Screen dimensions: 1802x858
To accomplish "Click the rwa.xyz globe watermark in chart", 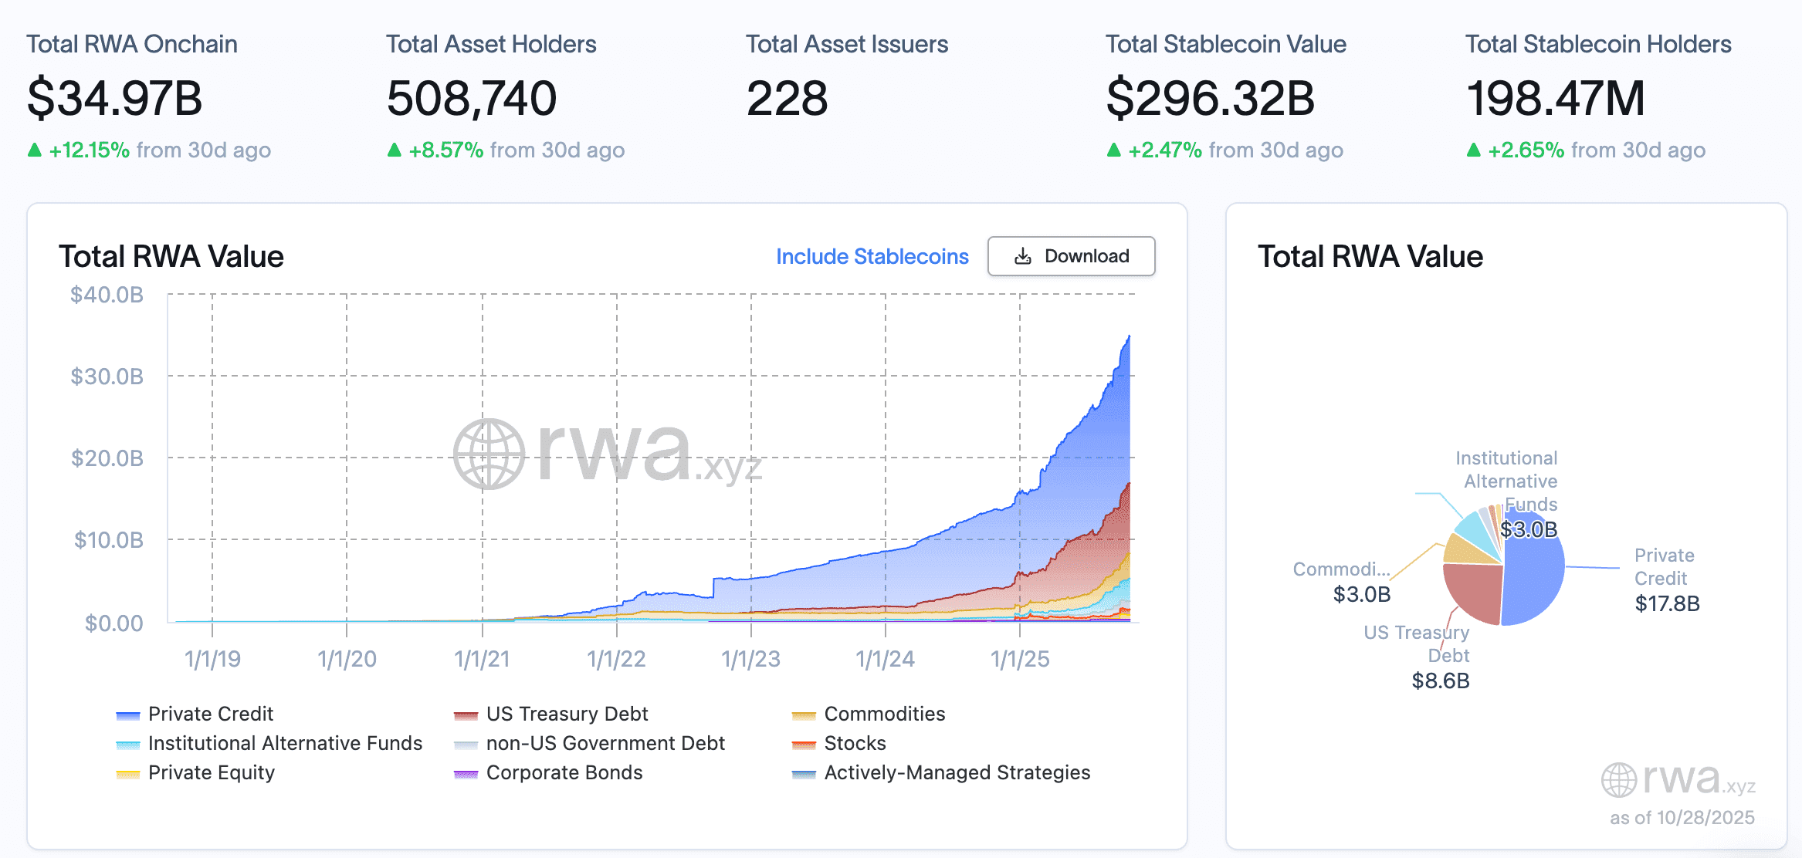I will point(489,454).
